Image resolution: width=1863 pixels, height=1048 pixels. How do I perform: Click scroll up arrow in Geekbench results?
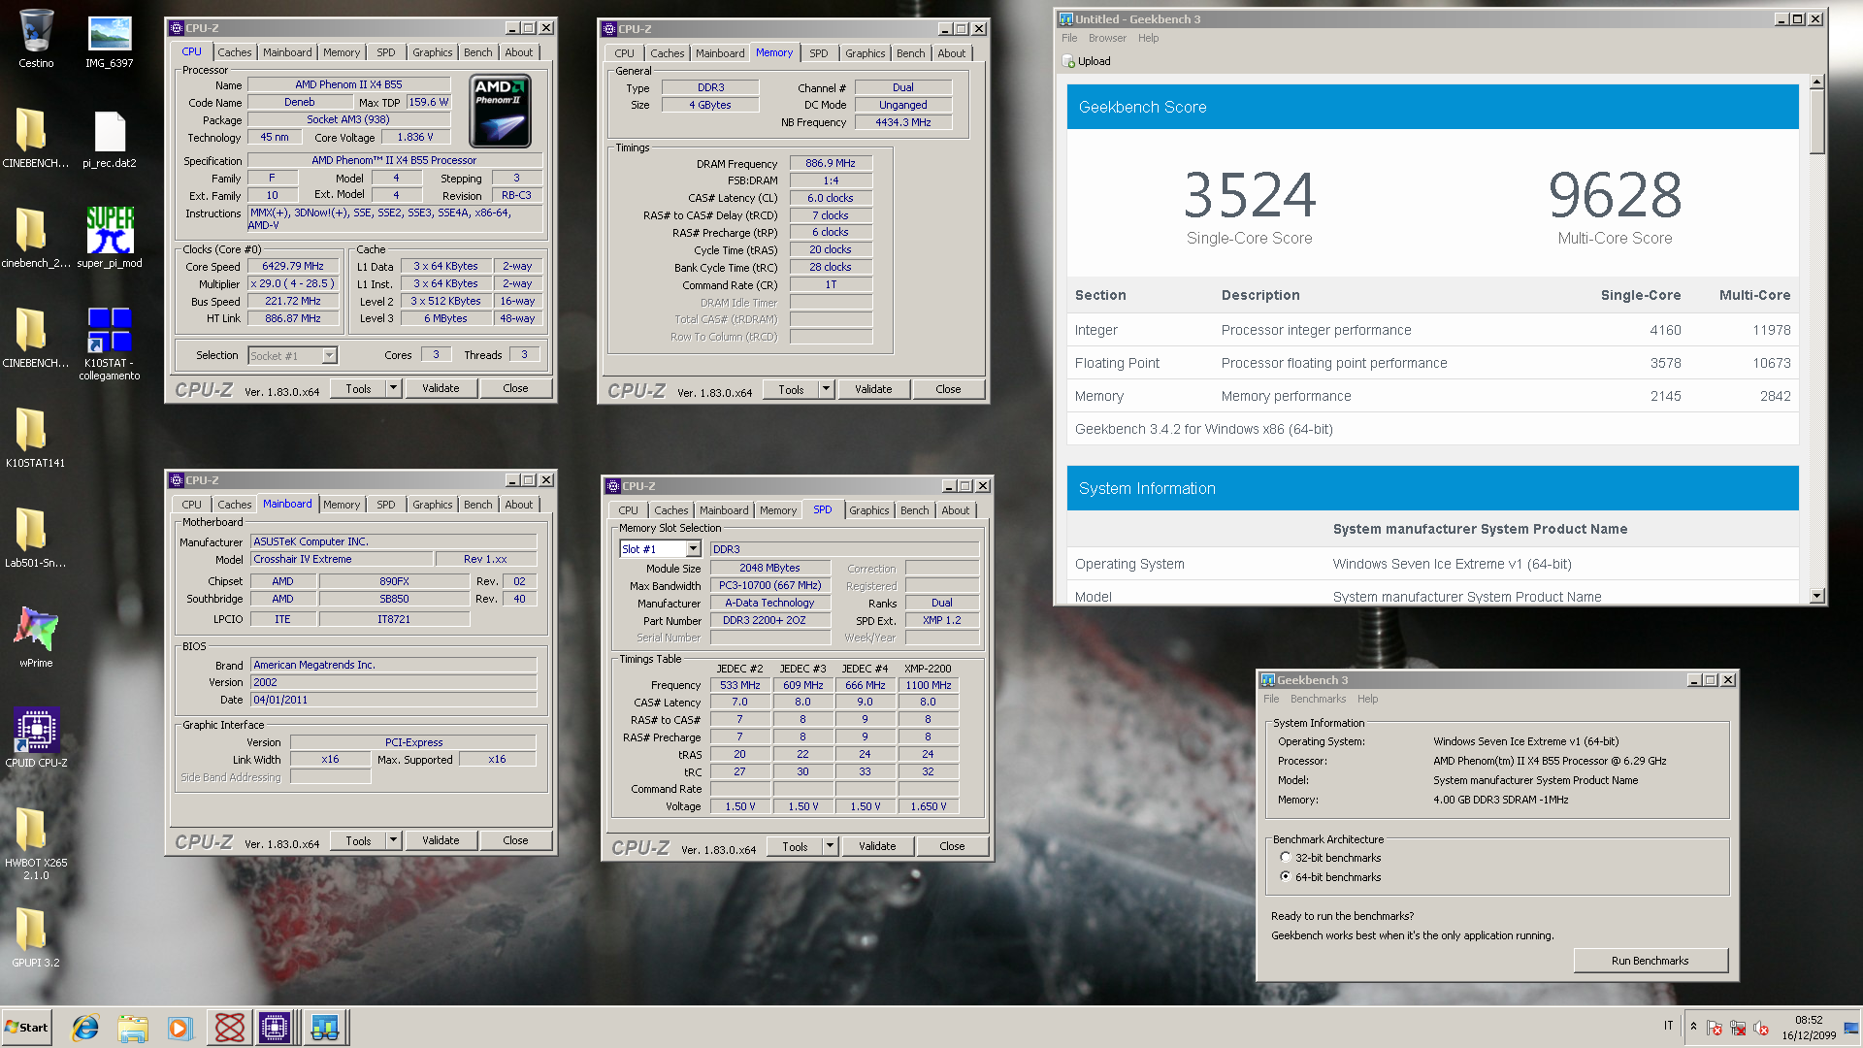1817,82
